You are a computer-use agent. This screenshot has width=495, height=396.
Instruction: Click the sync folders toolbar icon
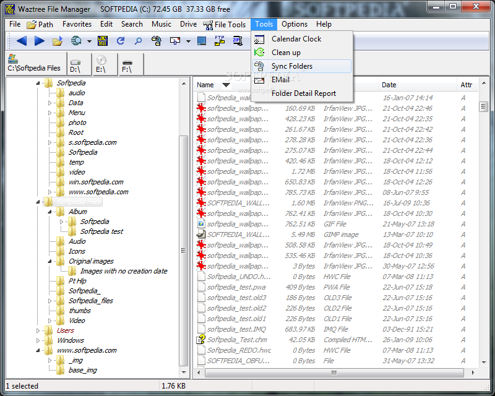pos(157,41)
